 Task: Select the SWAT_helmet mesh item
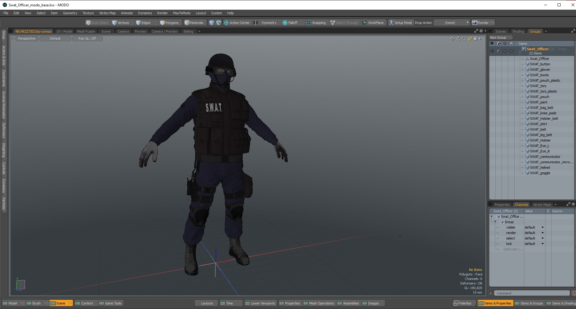click(x=540, y=168)
